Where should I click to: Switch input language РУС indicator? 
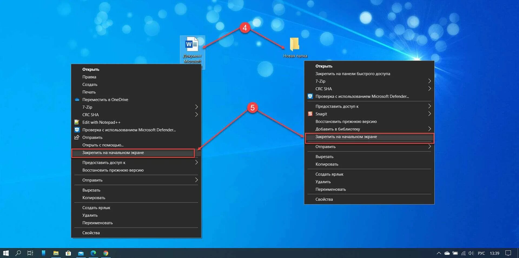[481, 253]
